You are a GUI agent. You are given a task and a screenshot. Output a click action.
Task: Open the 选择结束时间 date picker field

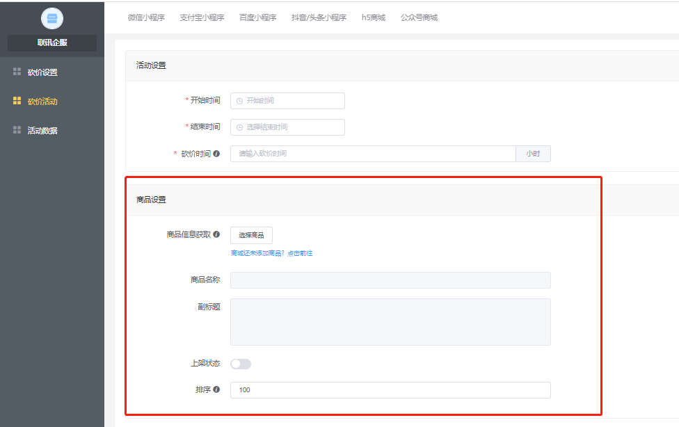(x=287, y=127)
